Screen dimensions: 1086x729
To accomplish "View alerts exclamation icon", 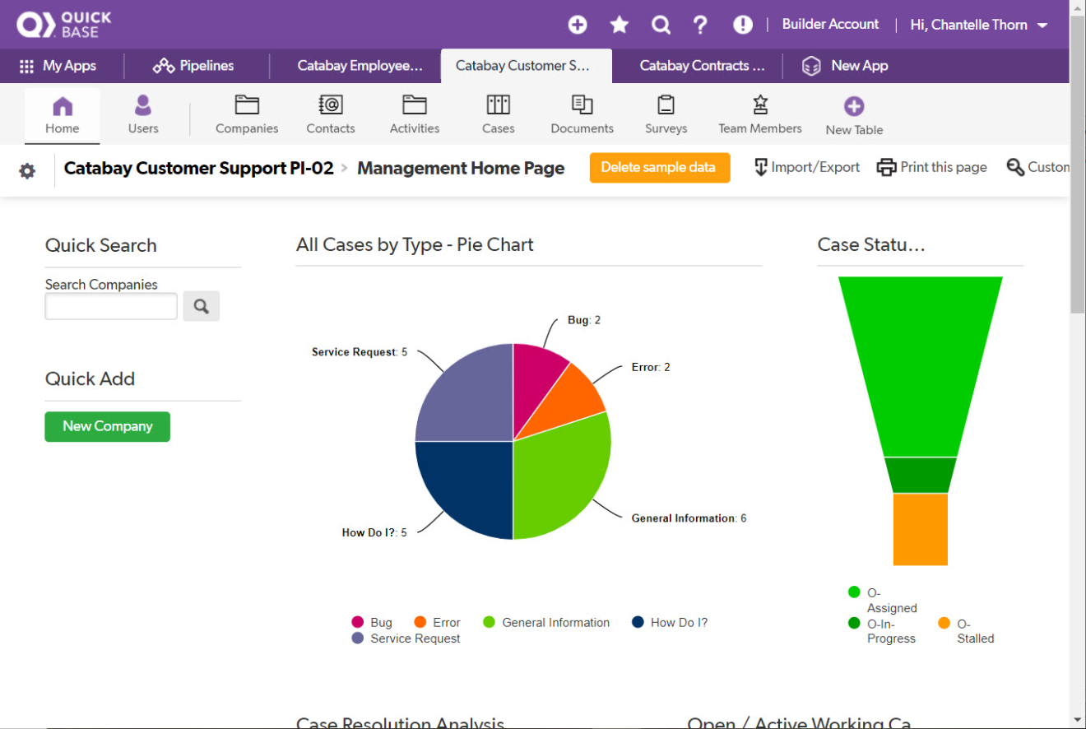I will 742,25.
